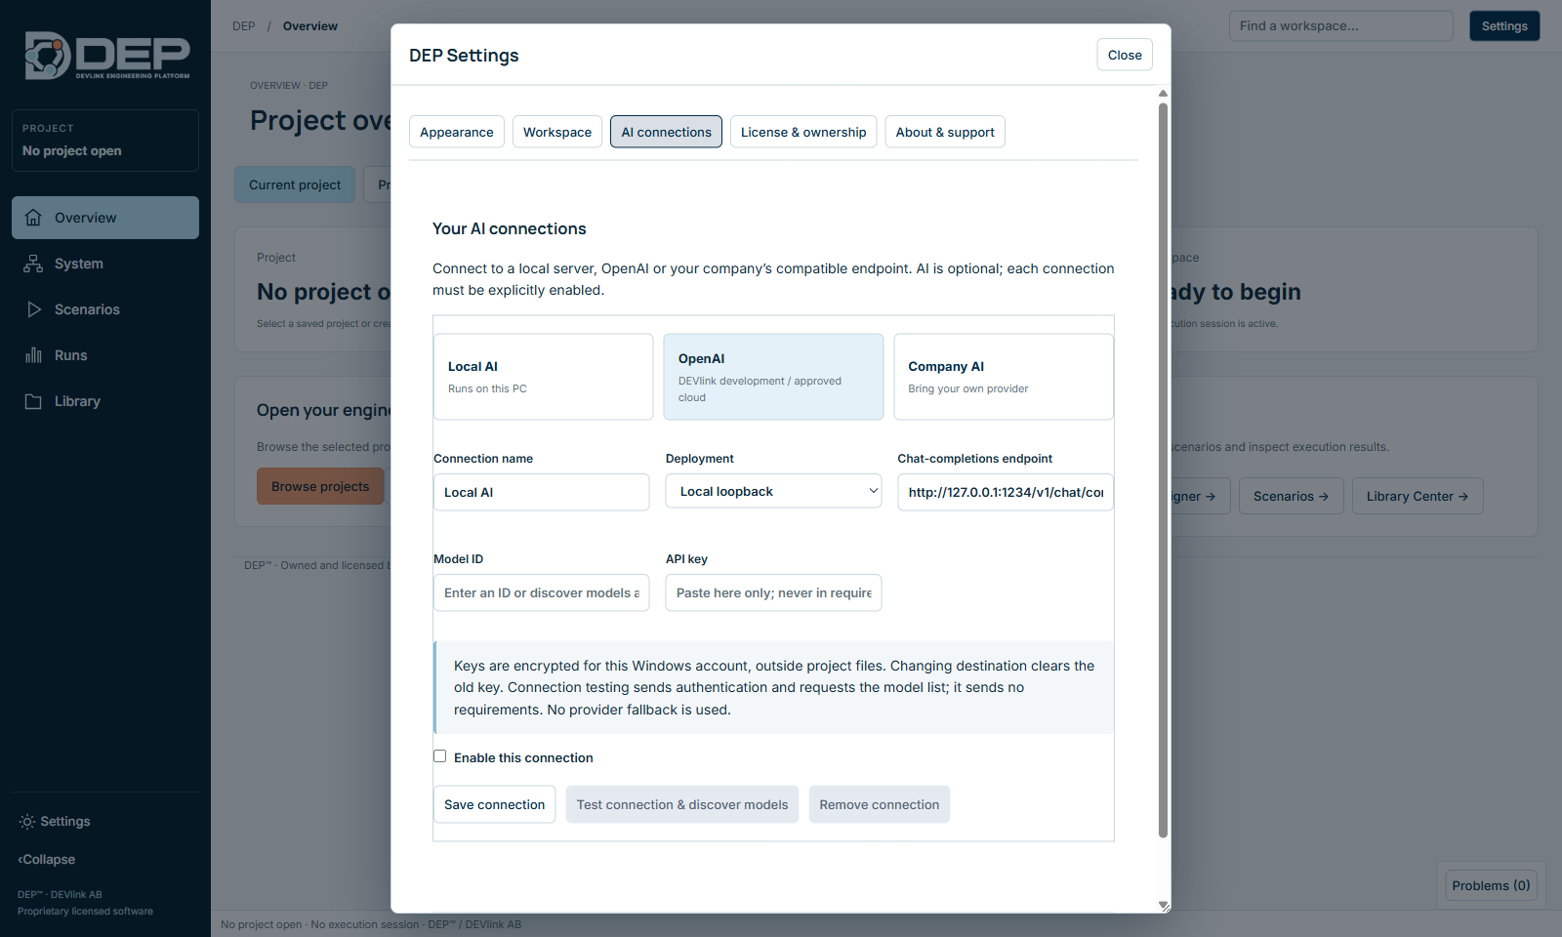Screen dimensions: 1562x937
Task: Open Library Center link
Action: tap(1418, 496)
